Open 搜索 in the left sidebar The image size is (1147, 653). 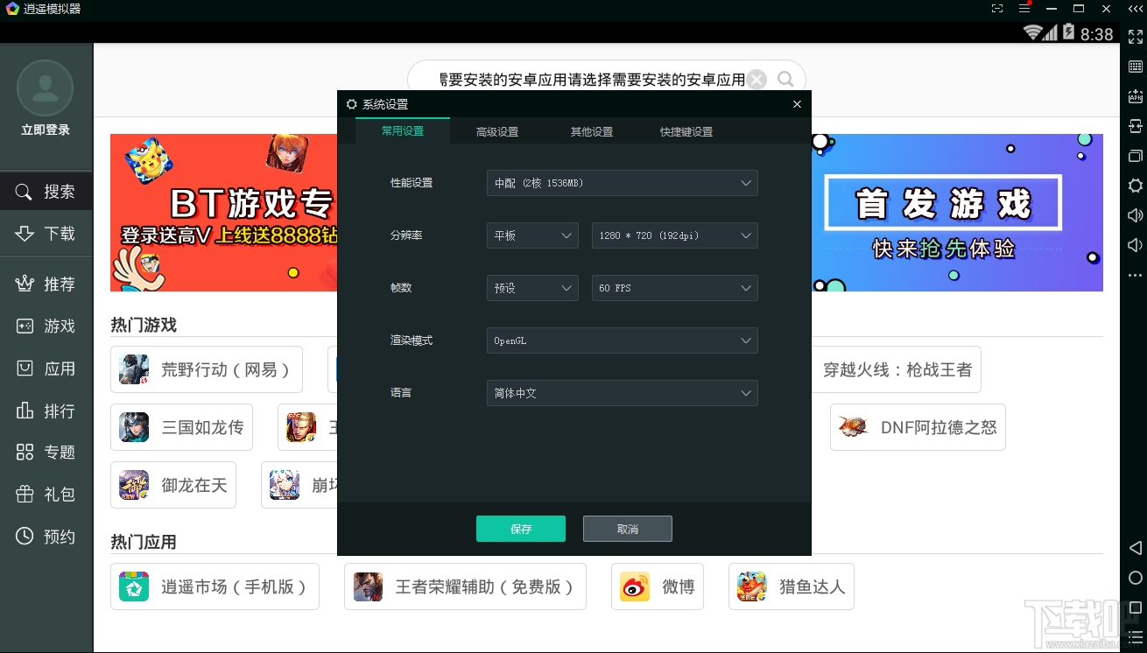tap(46, 192)
